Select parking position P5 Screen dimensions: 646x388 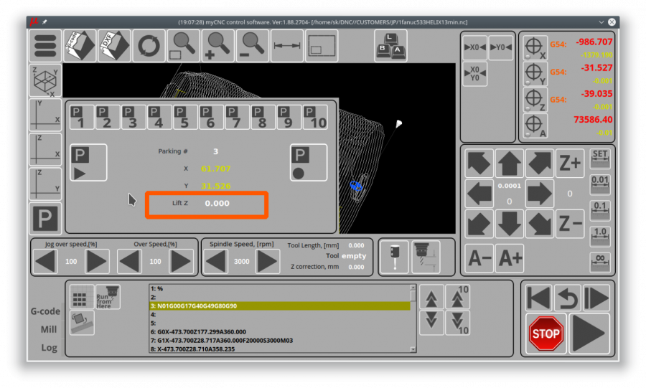tap(184, 117)
